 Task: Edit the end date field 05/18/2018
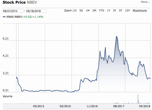pos(36,11)
